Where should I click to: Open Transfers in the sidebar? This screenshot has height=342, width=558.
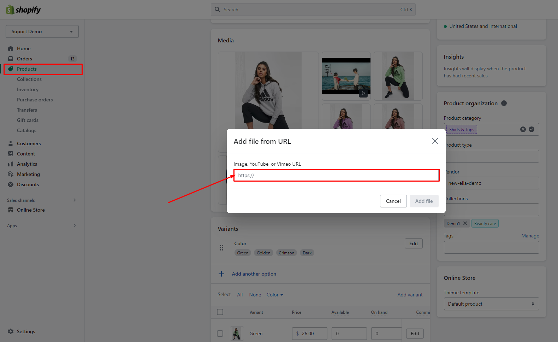[x=27, y=110]
